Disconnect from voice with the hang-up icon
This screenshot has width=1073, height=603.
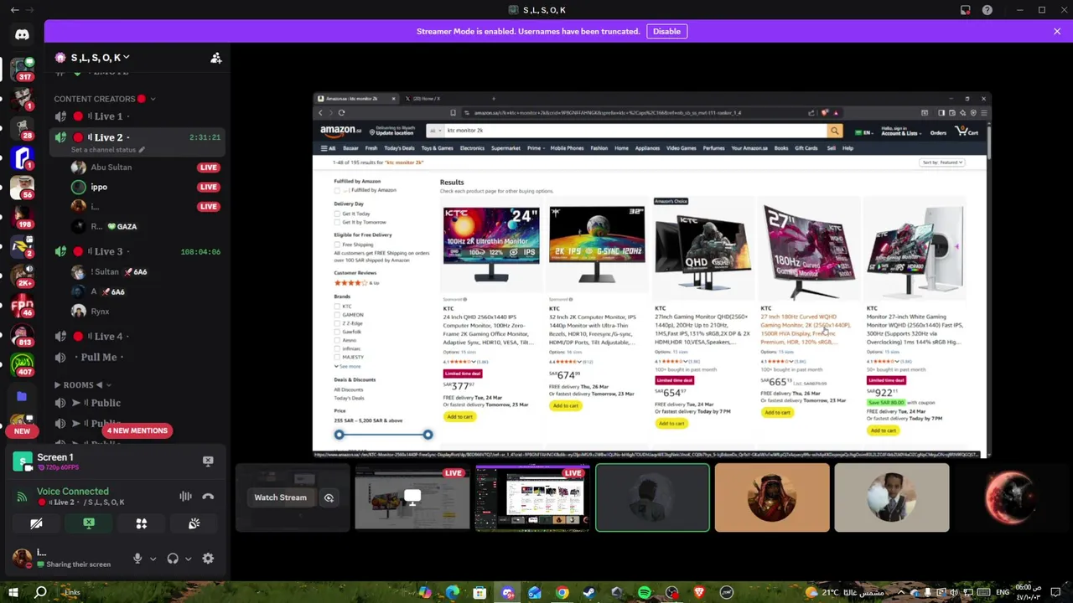pos(208,497)
